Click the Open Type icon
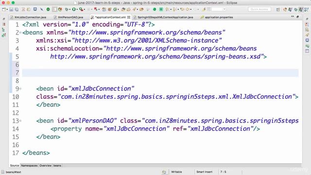311x175 pixels. point(123,9)
